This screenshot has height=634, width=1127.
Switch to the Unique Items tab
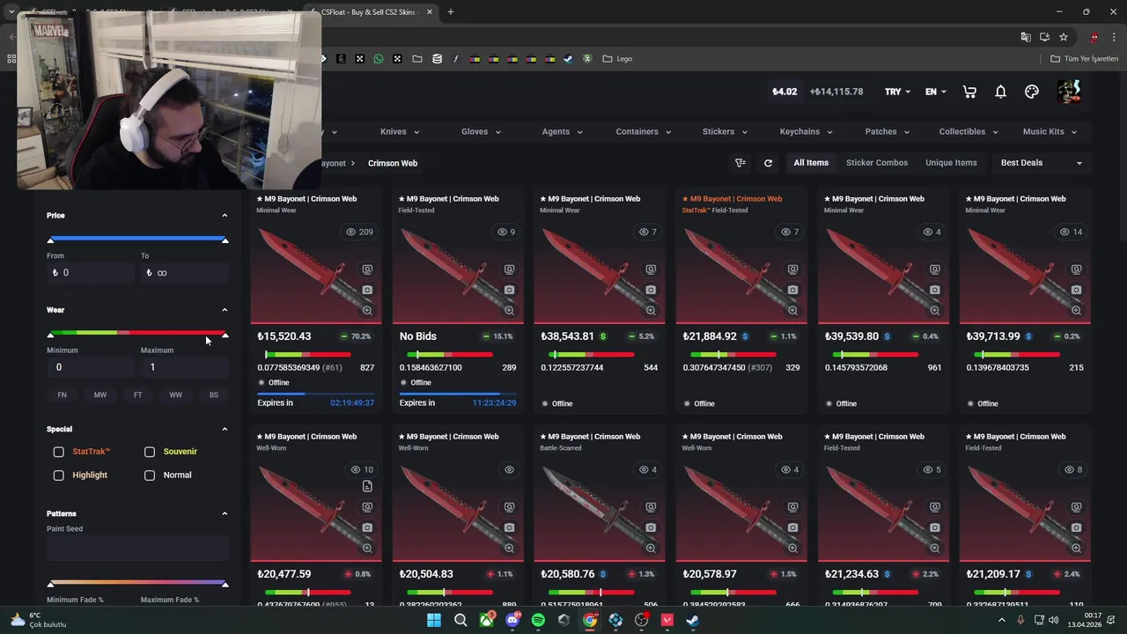951,163
